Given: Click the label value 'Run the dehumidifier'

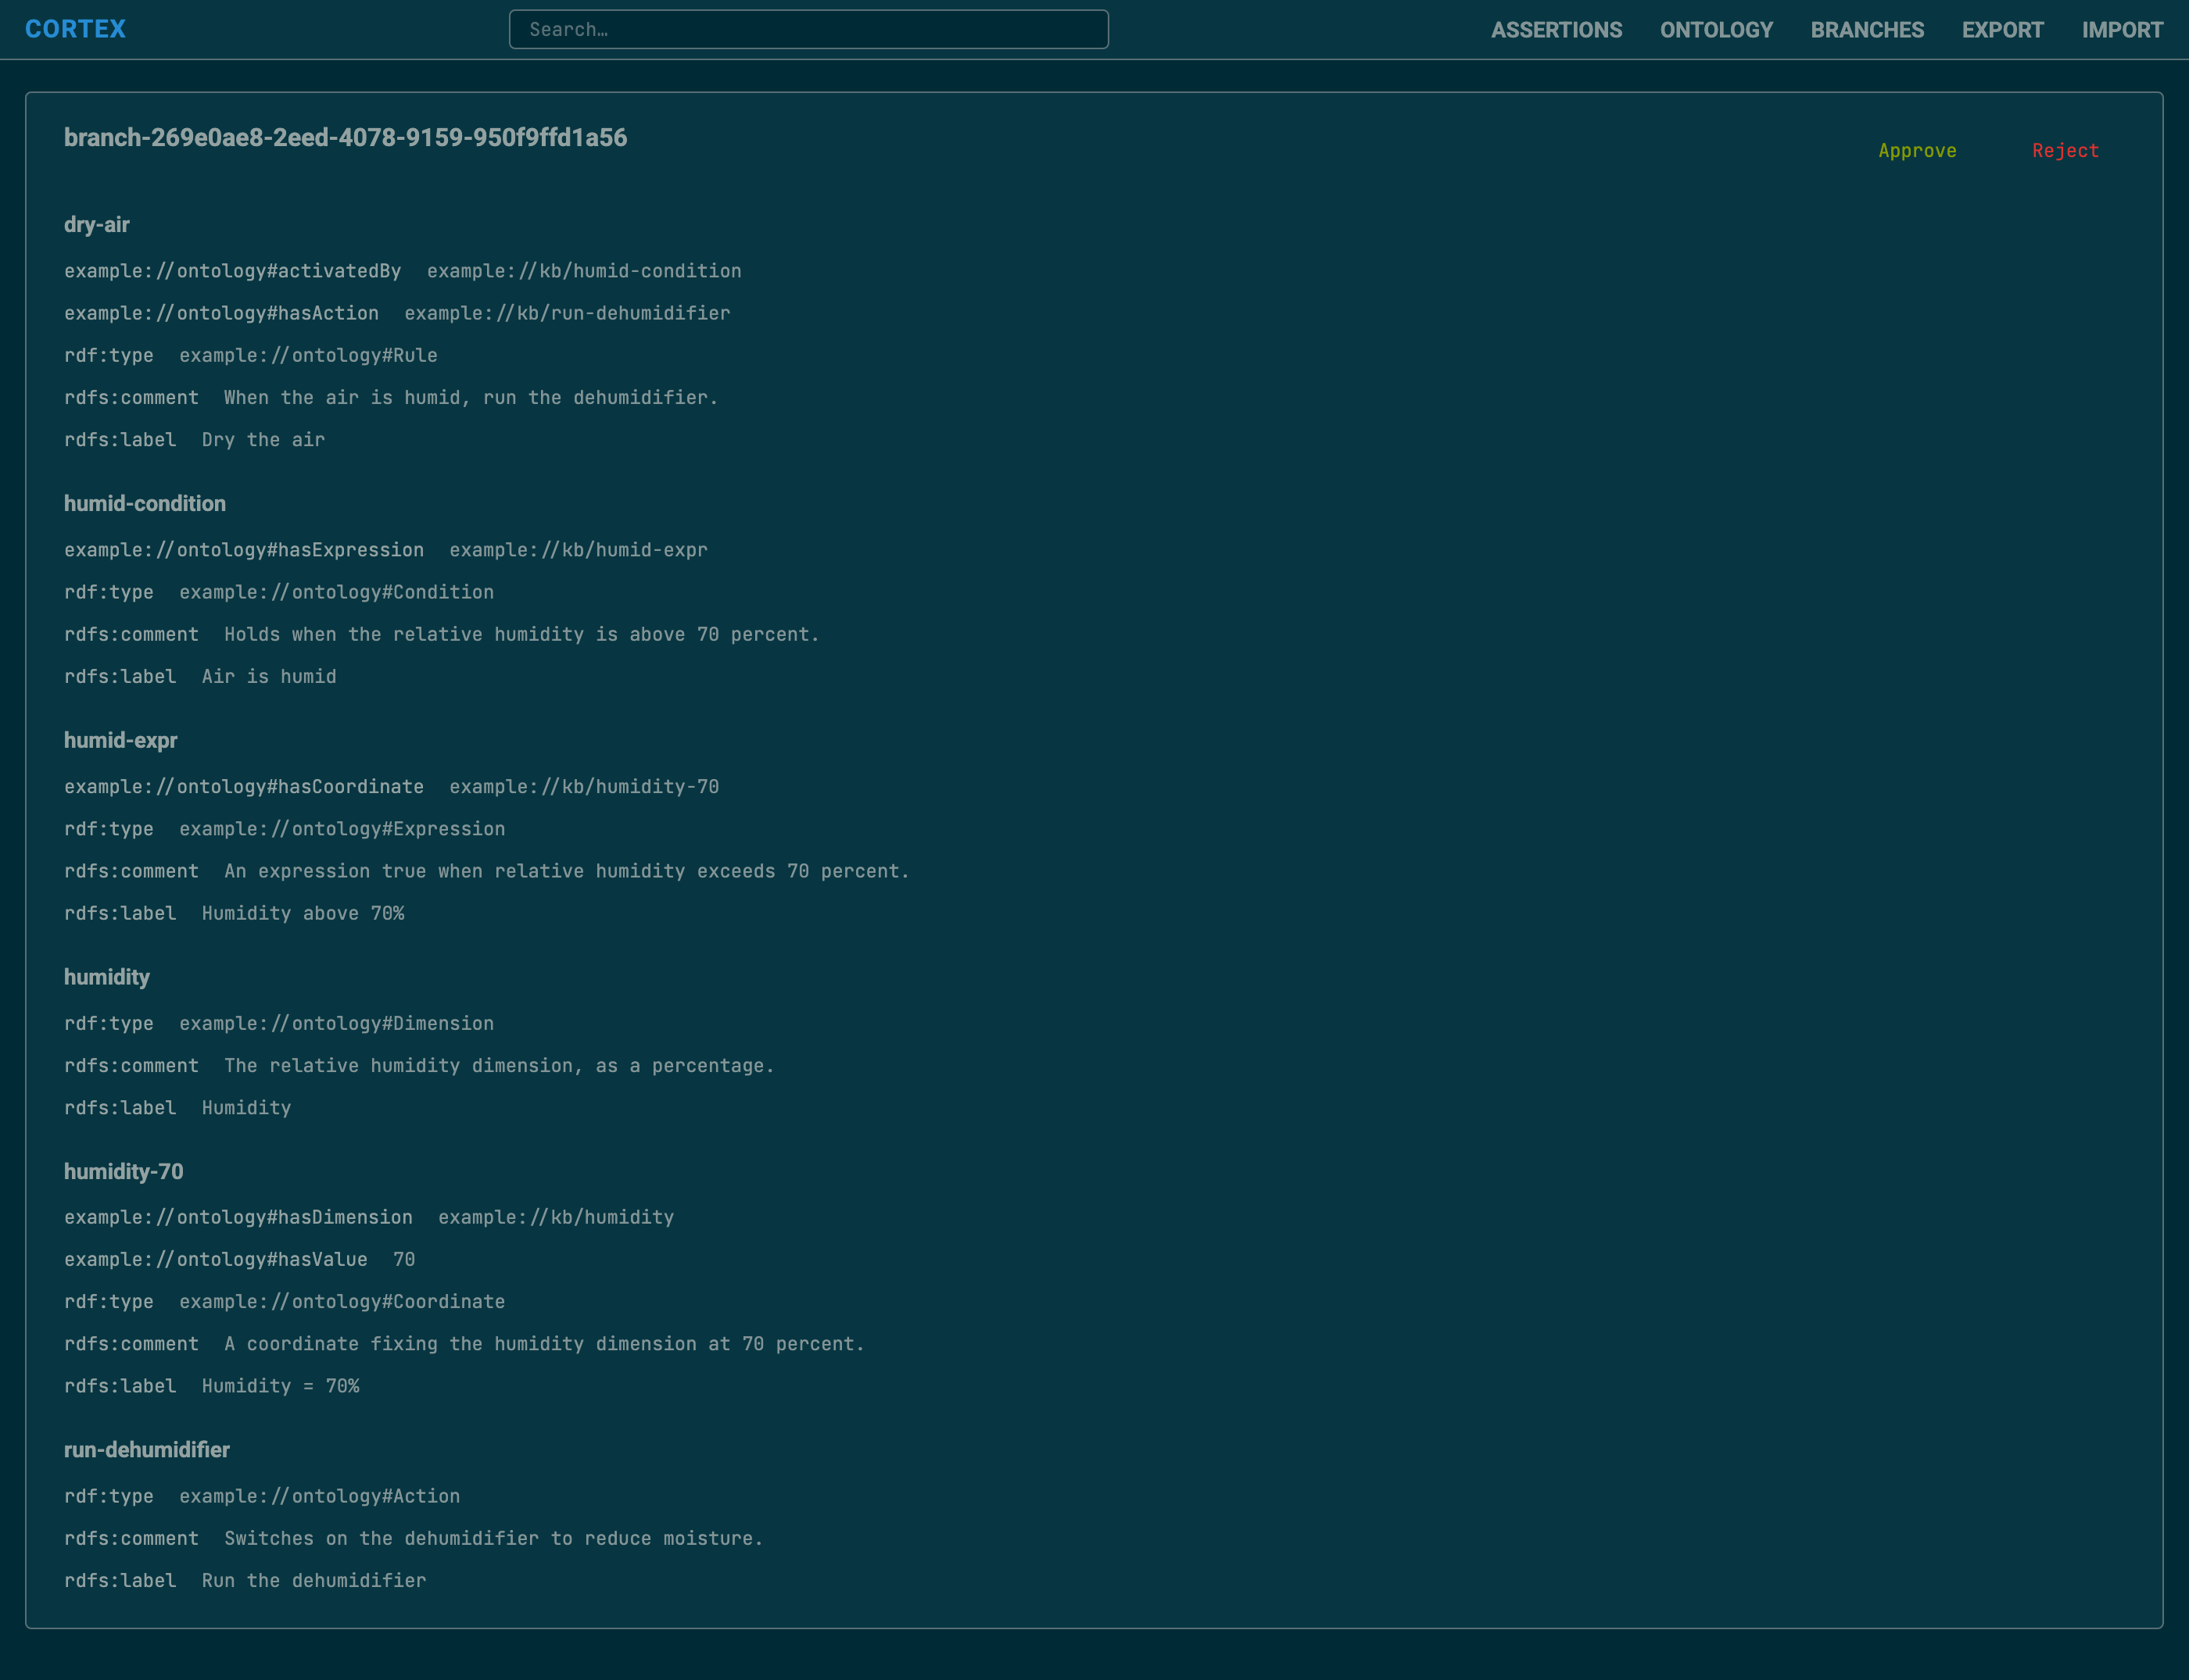Looking at the screenshot, I should pyautogui.click(x=314, y=1581).
